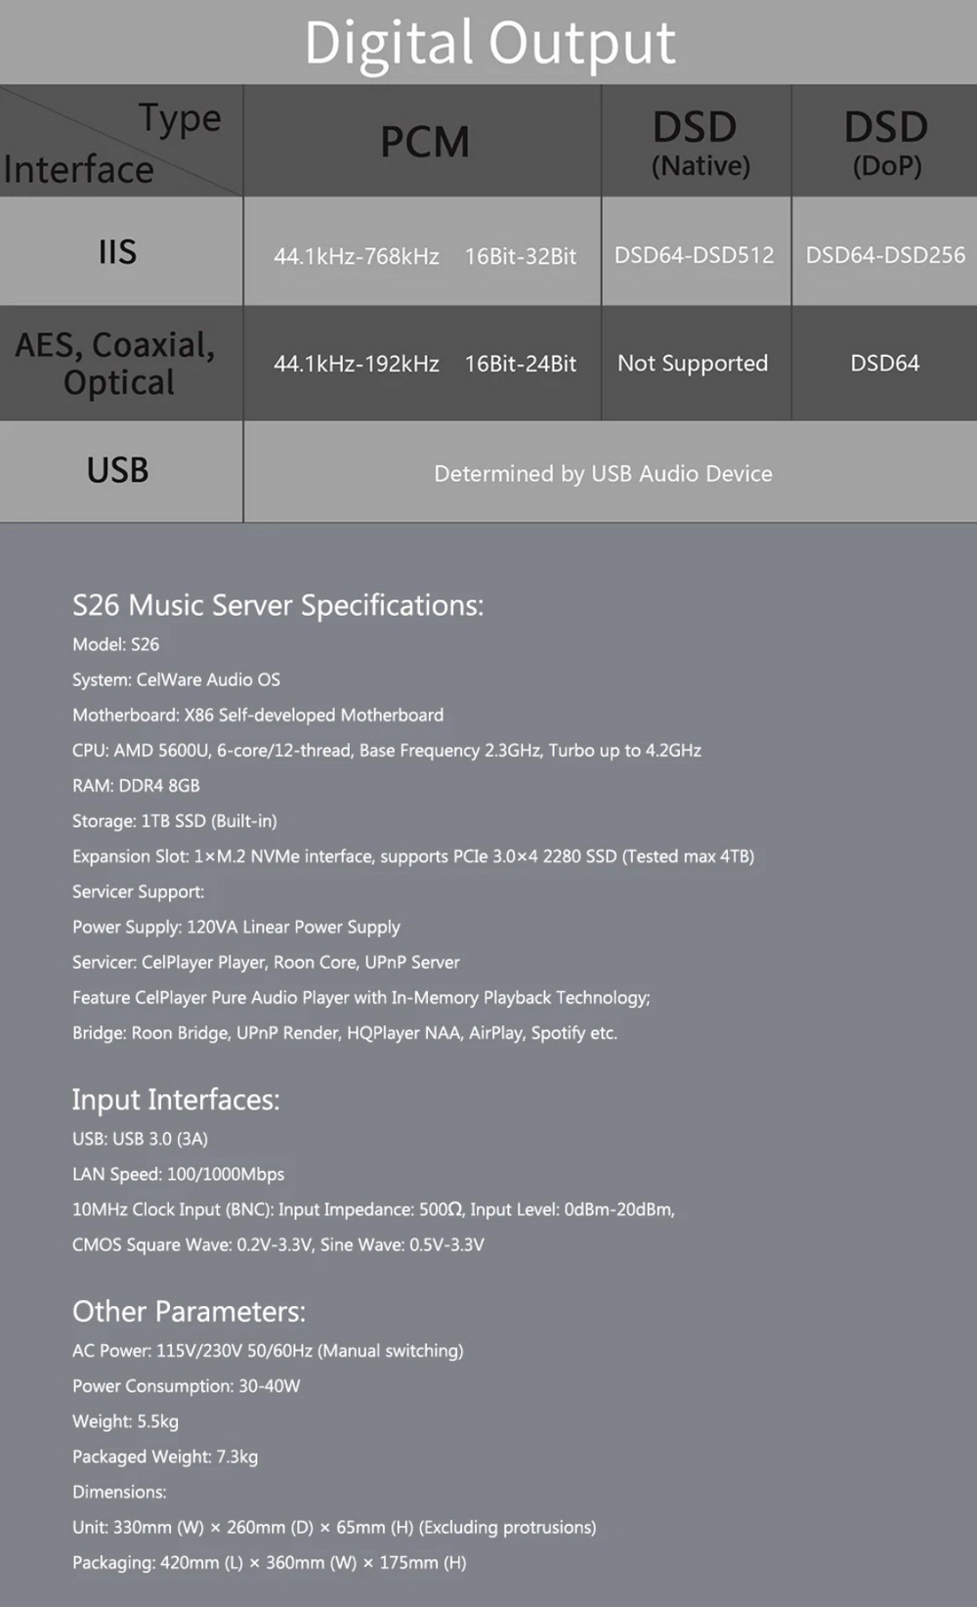Select the Input Interfaces heading

pyautogui.click(x=176, y=1100)
